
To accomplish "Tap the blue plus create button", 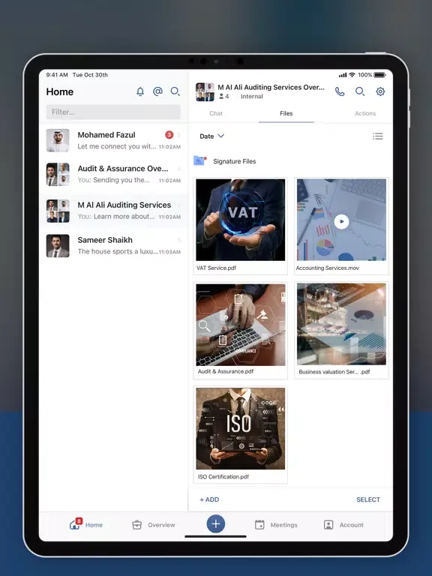I will coord(216,523).
